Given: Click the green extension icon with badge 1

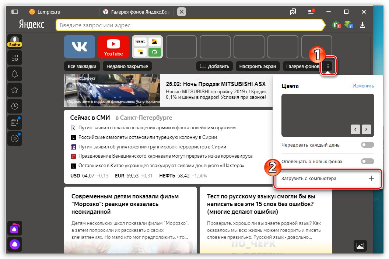Looking at the screenshot, I should pos(337,25).
